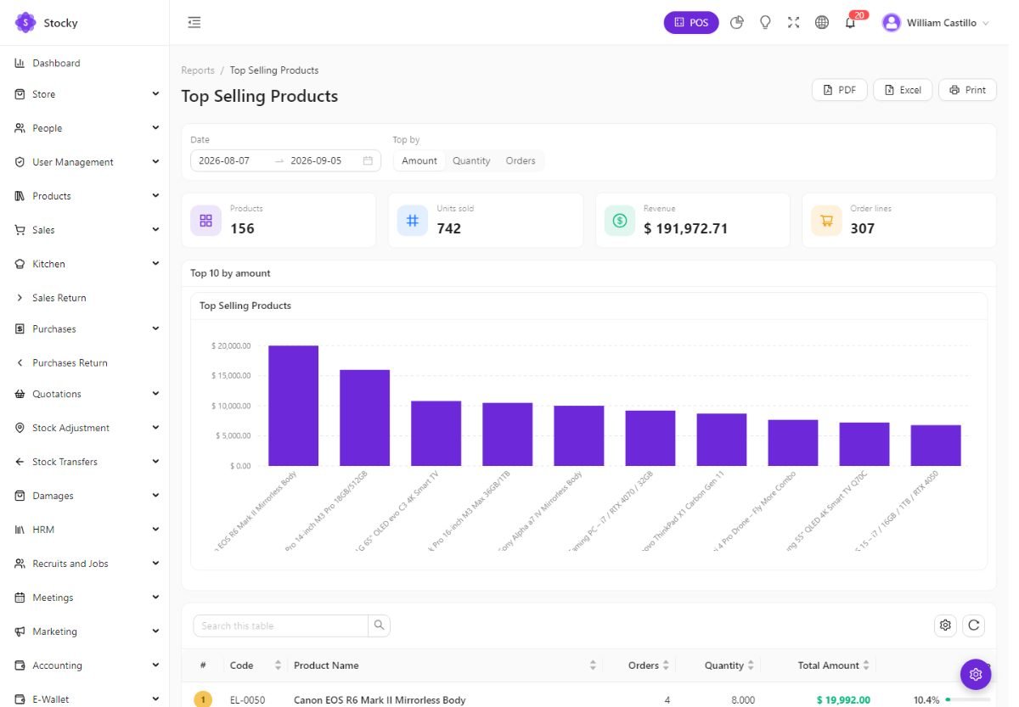Open the pie chart report icon in the header
The width and height of the screenshot is (1019, 707).
737,23
